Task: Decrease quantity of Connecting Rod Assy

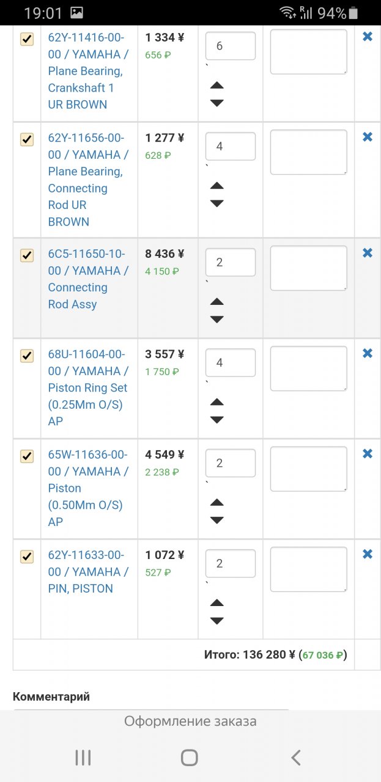Action: 216,320
